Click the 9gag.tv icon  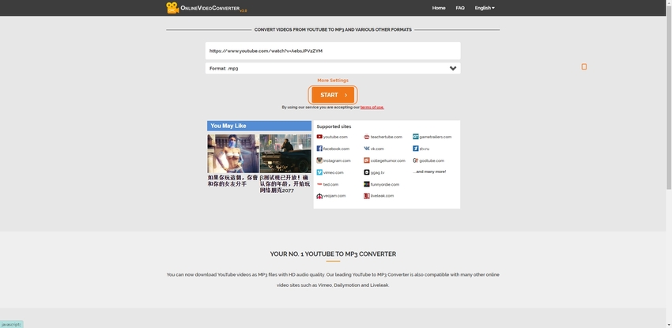366,172
